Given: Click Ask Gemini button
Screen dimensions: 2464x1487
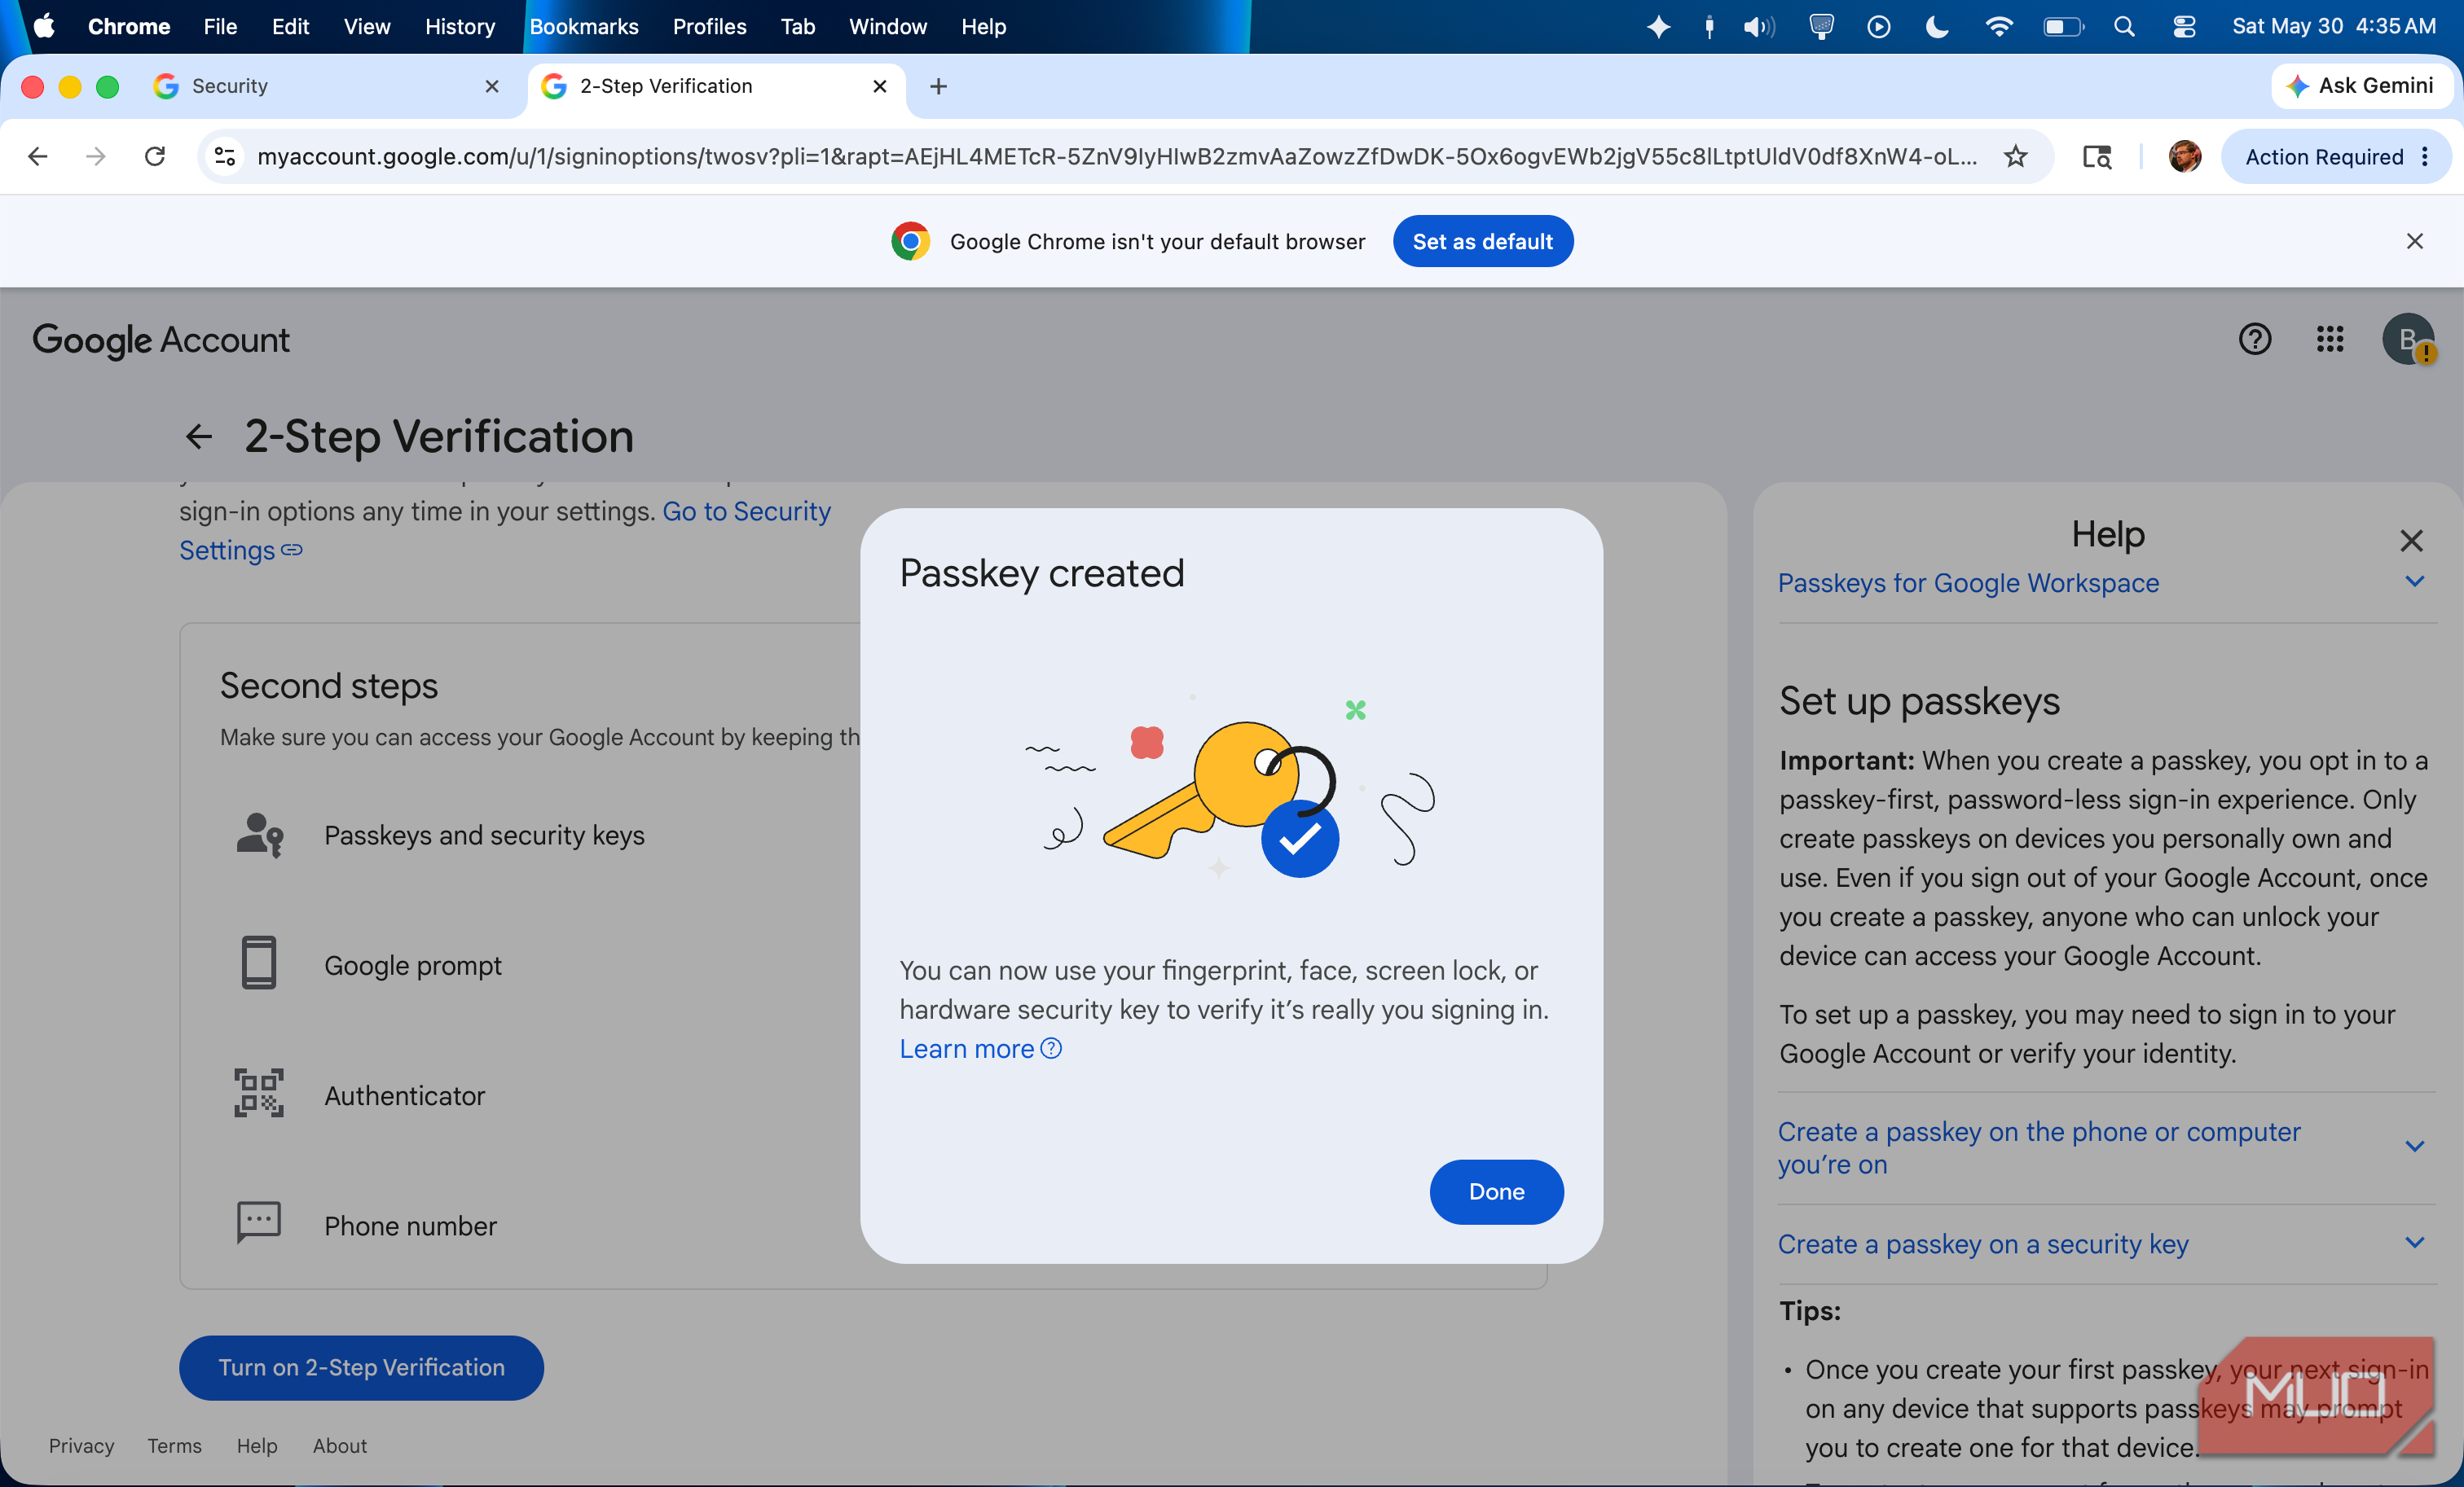Looking at the screenshot, I should 2362,86.
